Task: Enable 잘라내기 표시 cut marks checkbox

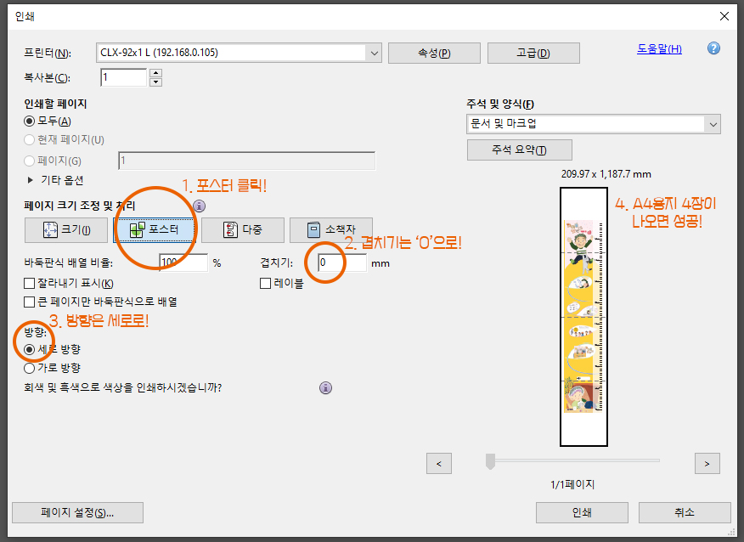Action: pos(31,284)
